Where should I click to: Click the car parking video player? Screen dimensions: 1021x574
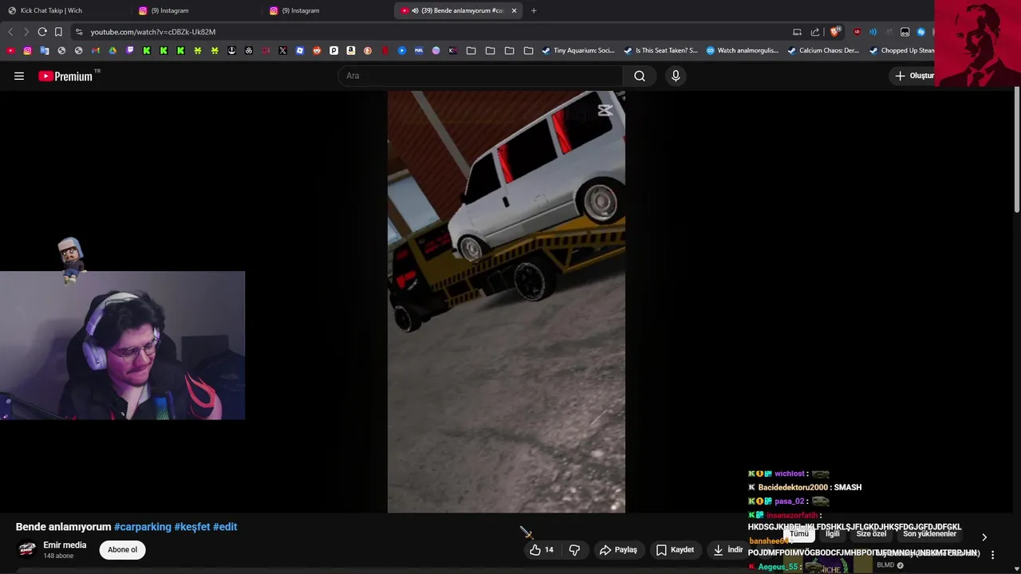pos(507,301)
